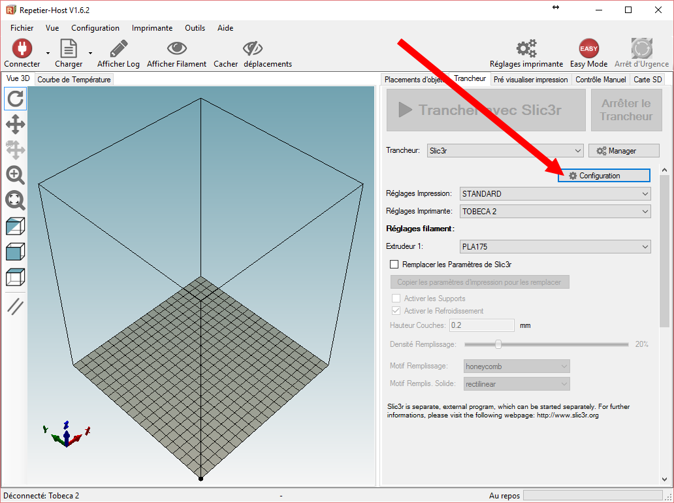The width and height of the screenshot is (674, 503).
Task: Click the Connecter plug icon
Action: (22, 48)
